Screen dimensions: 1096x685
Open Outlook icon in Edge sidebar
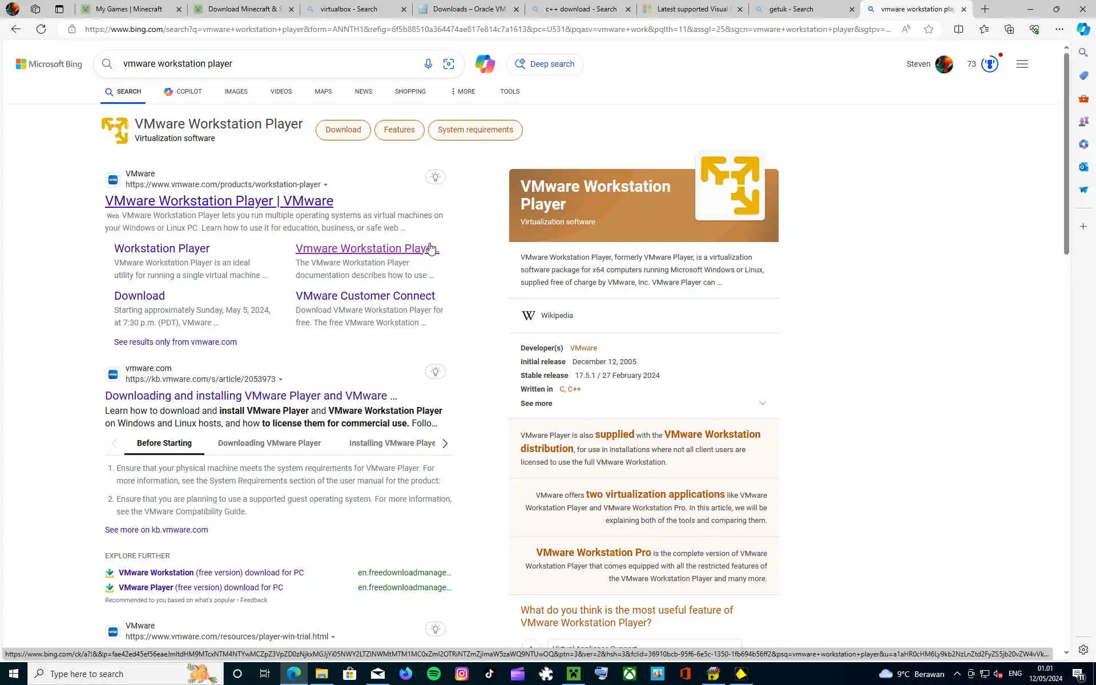point(1083,167)
